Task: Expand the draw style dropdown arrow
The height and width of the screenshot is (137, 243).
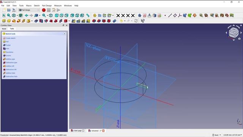Action: 17,15
